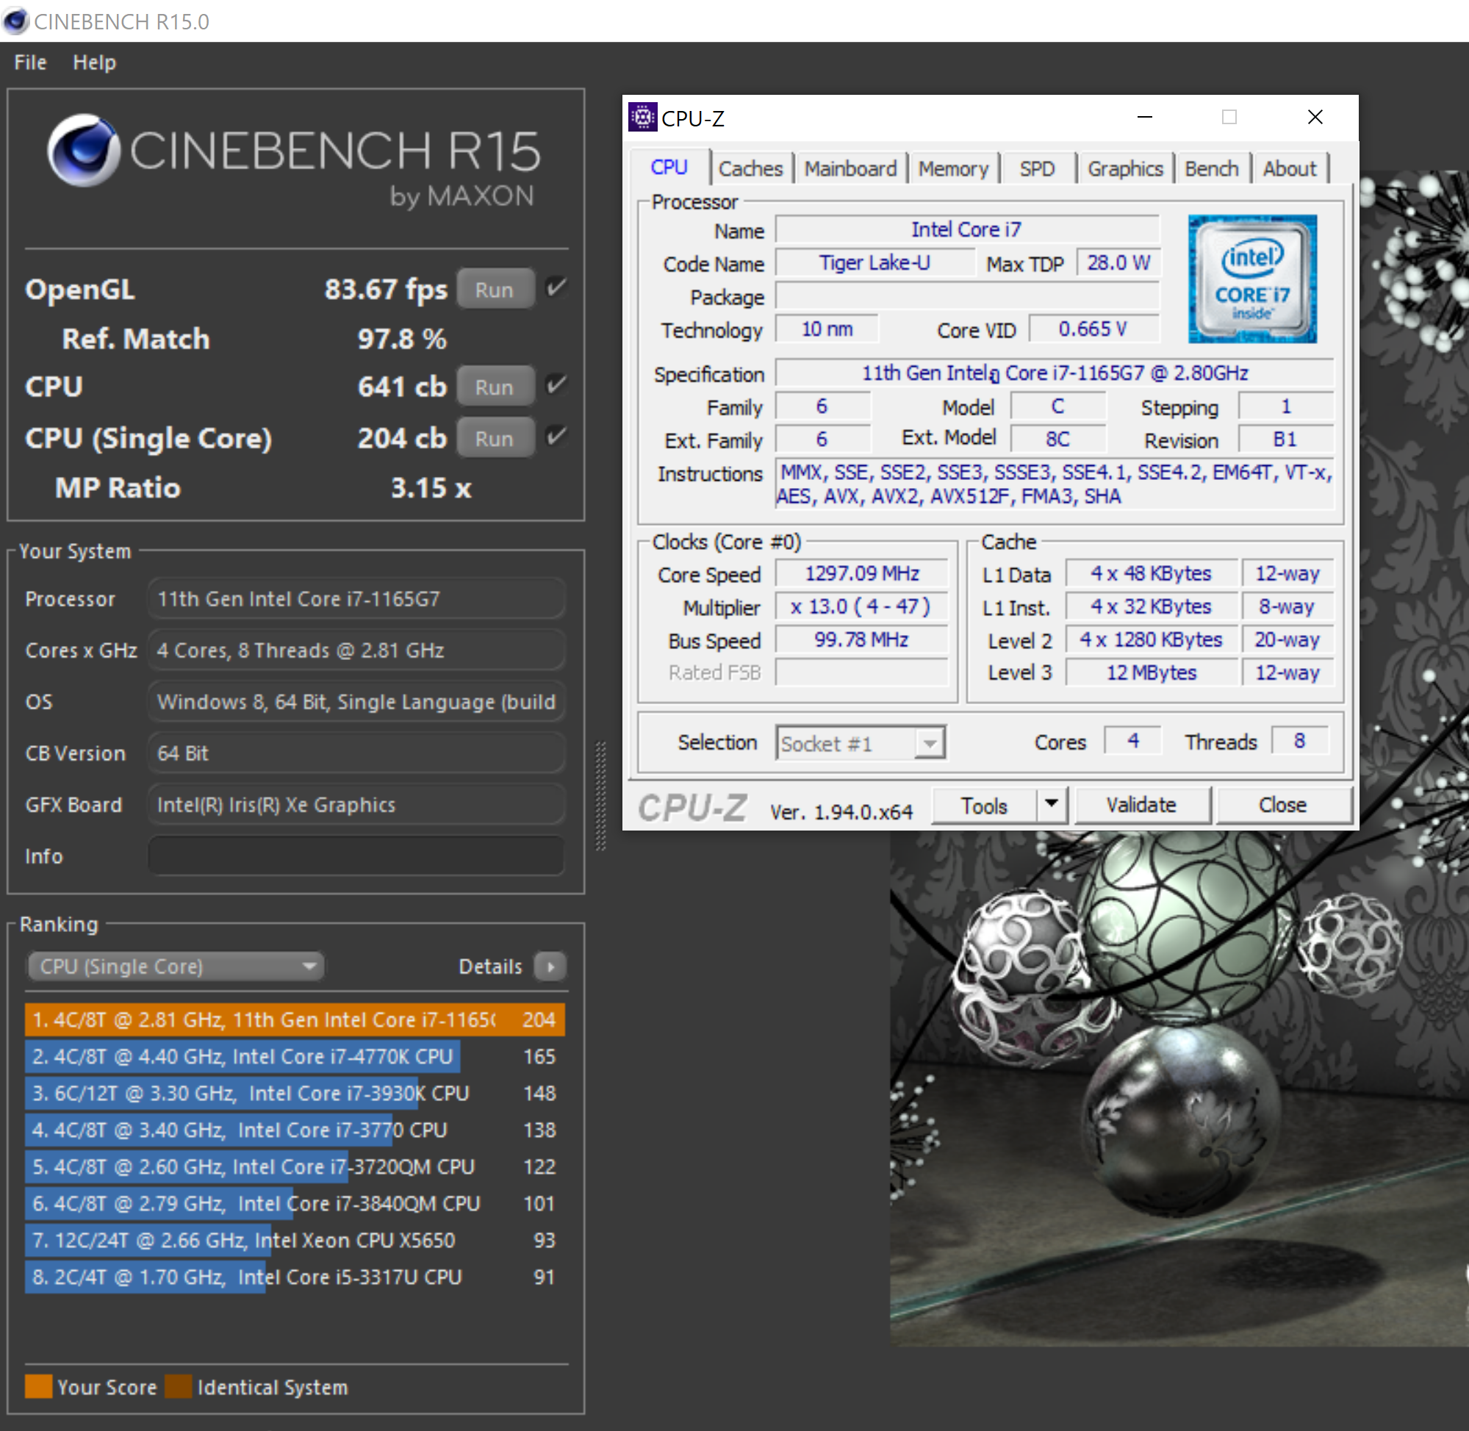The image size is (1469, 1431).
Task: Click the OS field showing Windows 8
Action: 356,702
